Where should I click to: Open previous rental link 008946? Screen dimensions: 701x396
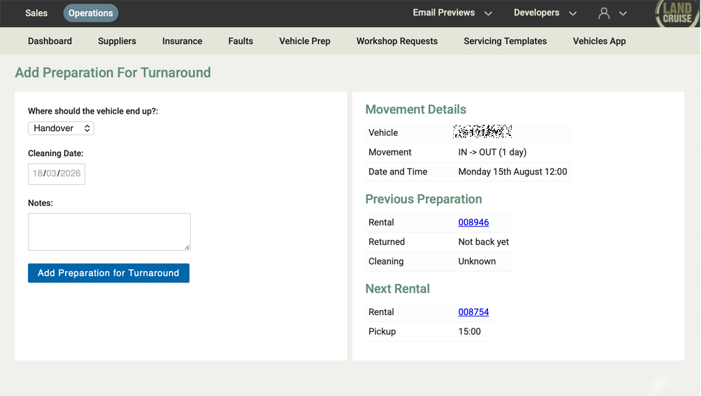[x=473, y=222]
